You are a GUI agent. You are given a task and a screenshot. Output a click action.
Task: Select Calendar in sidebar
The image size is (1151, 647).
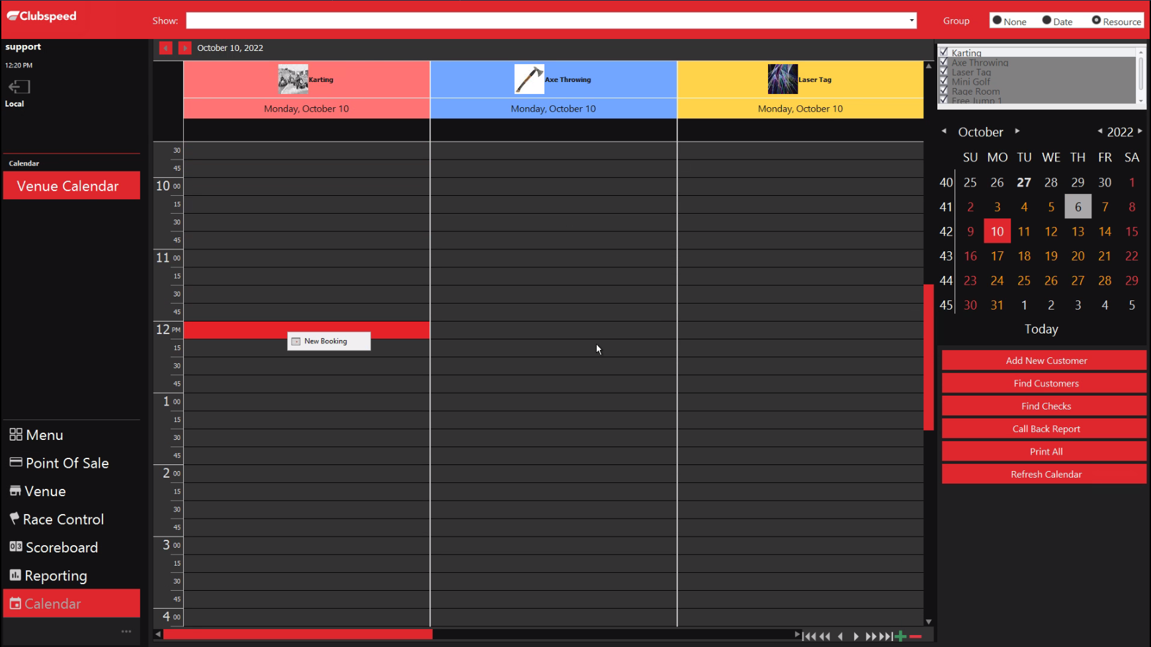[71, 603]
